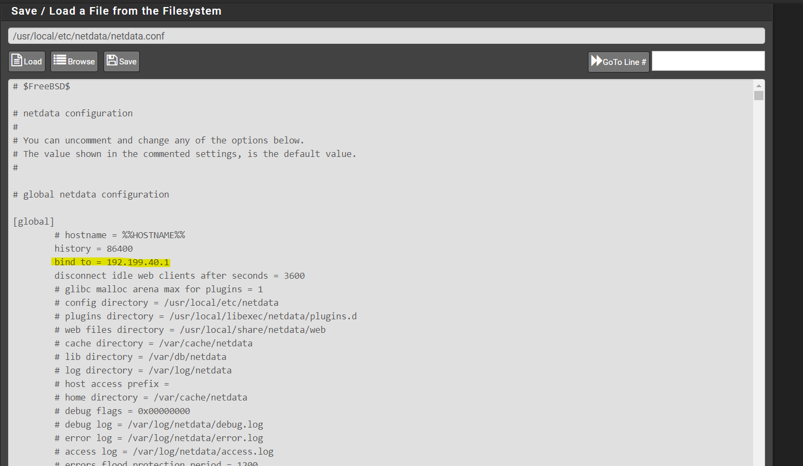Select the disconnect idle web clients line
Viewport: 803px width, 466px height.
[x=179, y=275]
